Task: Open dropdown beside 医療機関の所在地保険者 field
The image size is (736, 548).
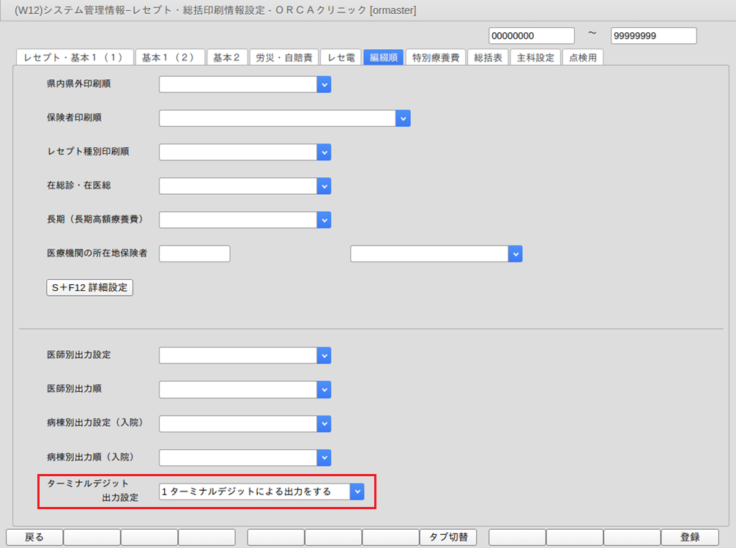Action: click(x=516, y=253)
